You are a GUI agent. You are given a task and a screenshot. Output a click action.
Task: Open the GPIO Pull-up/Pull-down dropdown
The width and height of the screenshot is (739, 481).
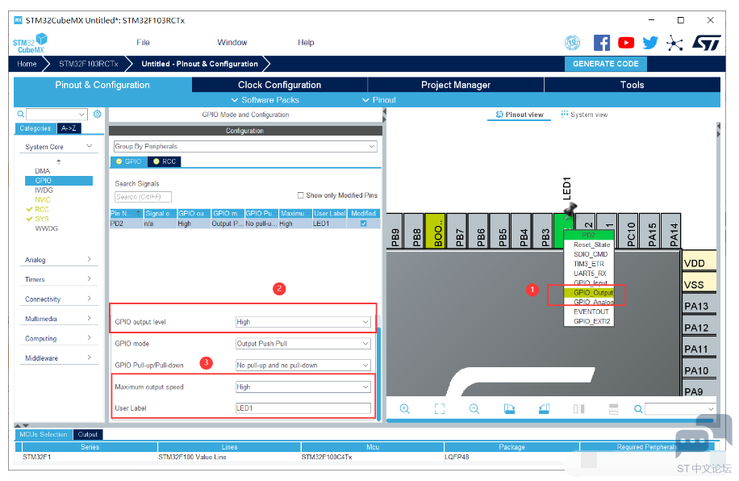pos(303,365)
